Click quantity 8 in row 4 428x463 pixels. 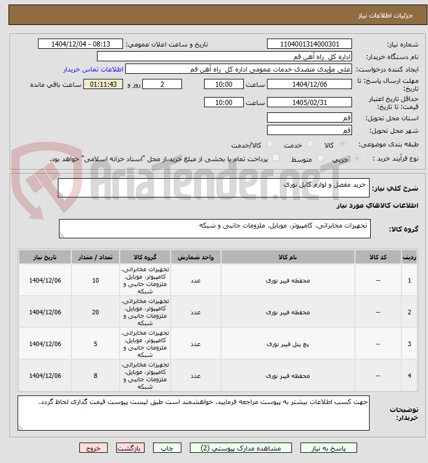pyautogui.click(x=95, y=376)
